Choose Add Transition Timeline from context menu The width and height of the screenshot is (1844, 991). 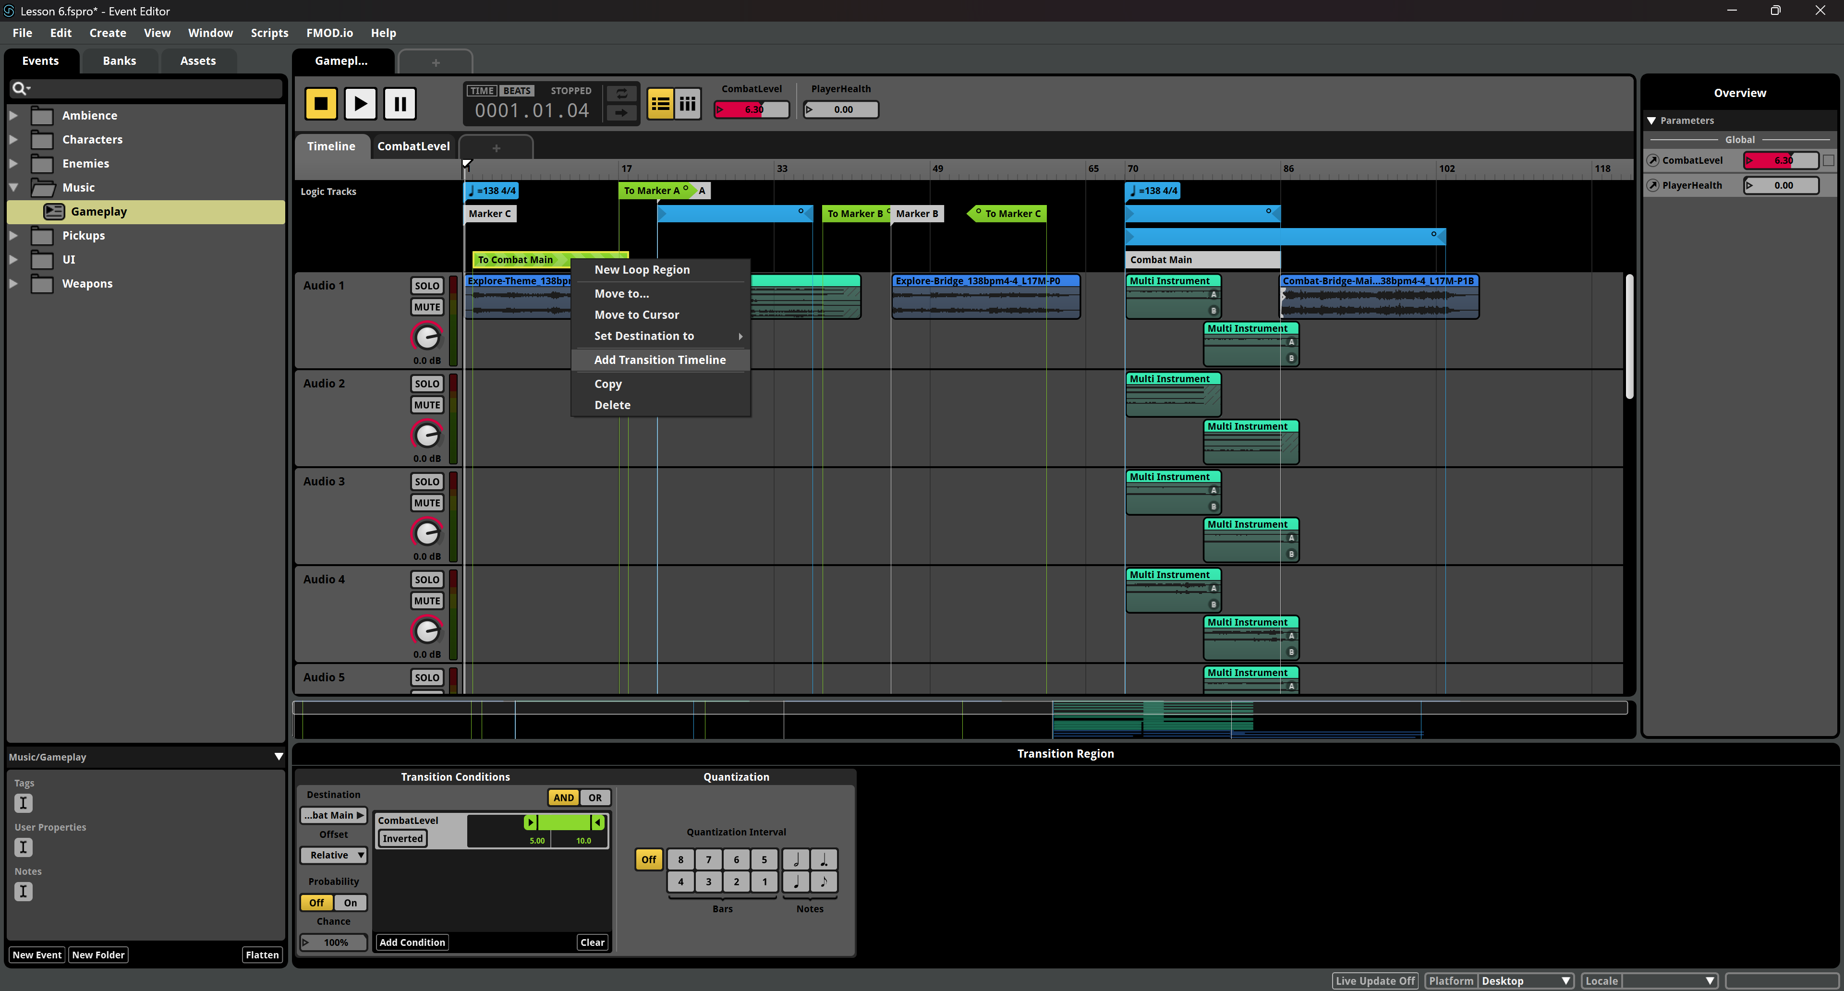pyautogui.click(x=660, y=359)
